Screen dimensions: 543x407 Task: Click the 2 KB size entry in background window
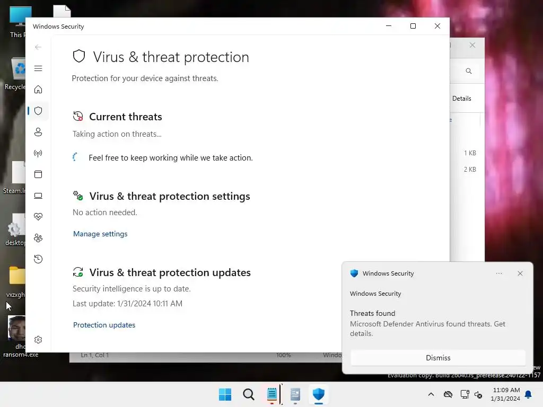tap(470, 169)
